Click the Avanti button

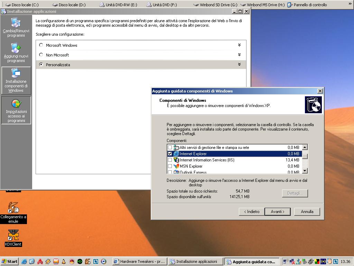(277, 212)
